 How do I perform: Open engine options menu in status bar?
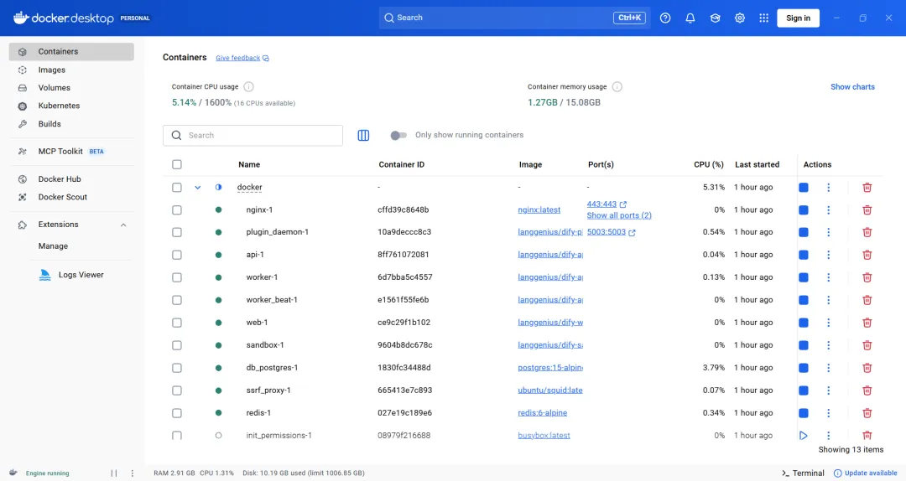[x=132, y=473]
